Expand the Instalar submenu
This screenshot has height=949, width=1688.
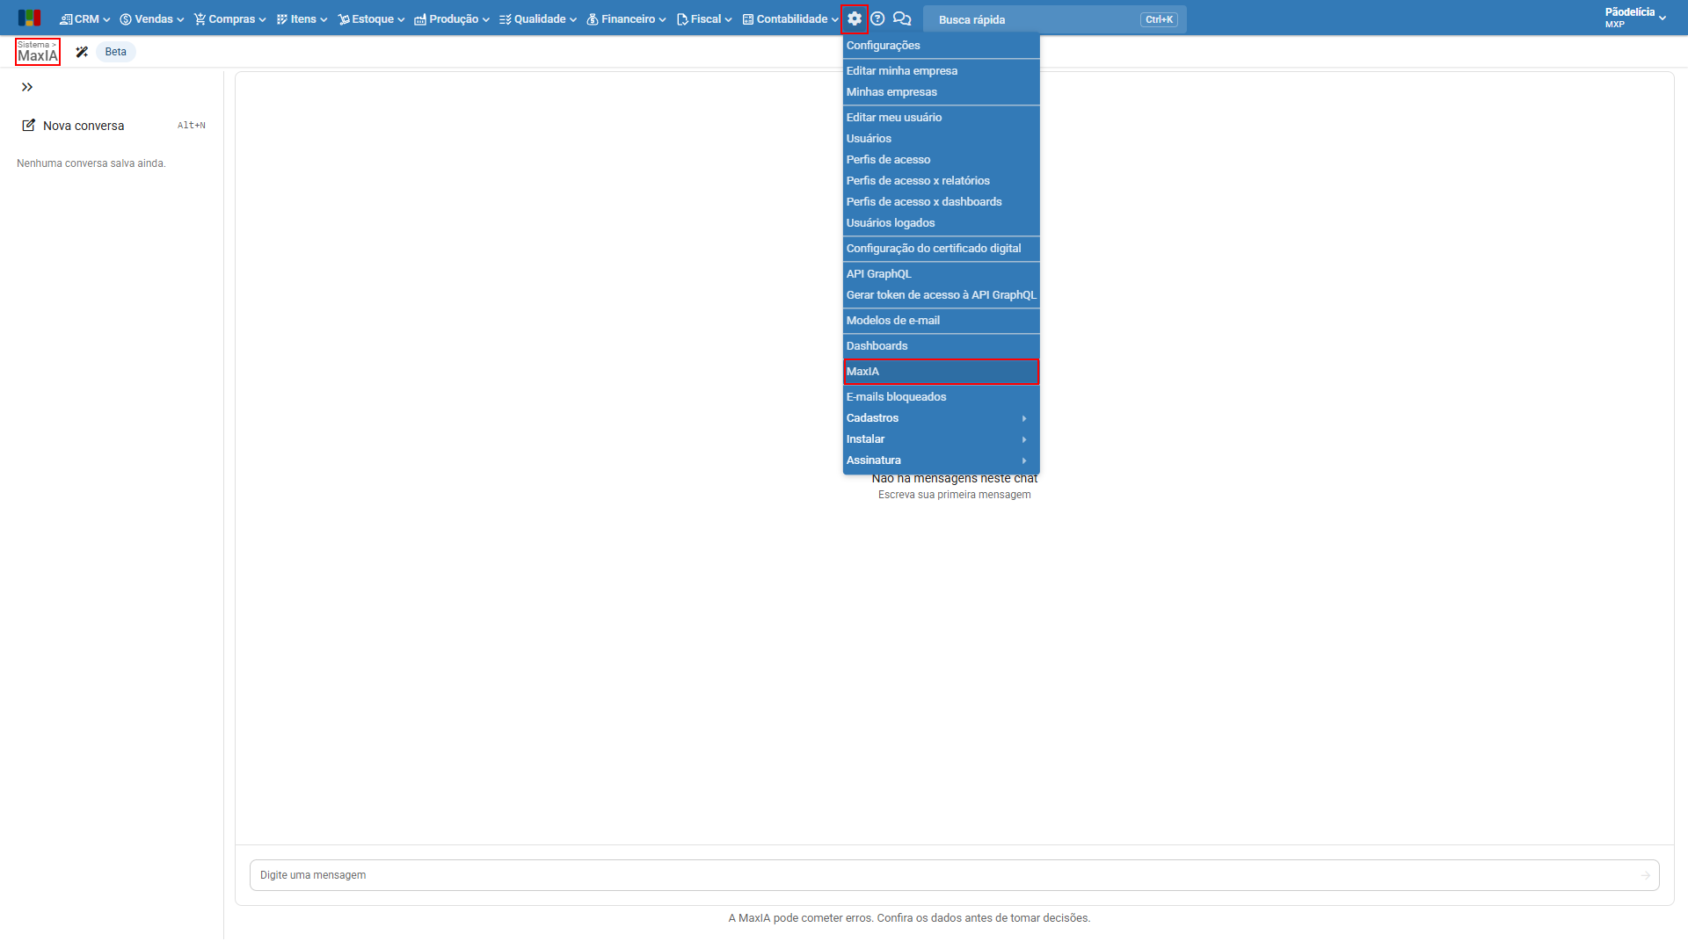click(x=941, y=439)
